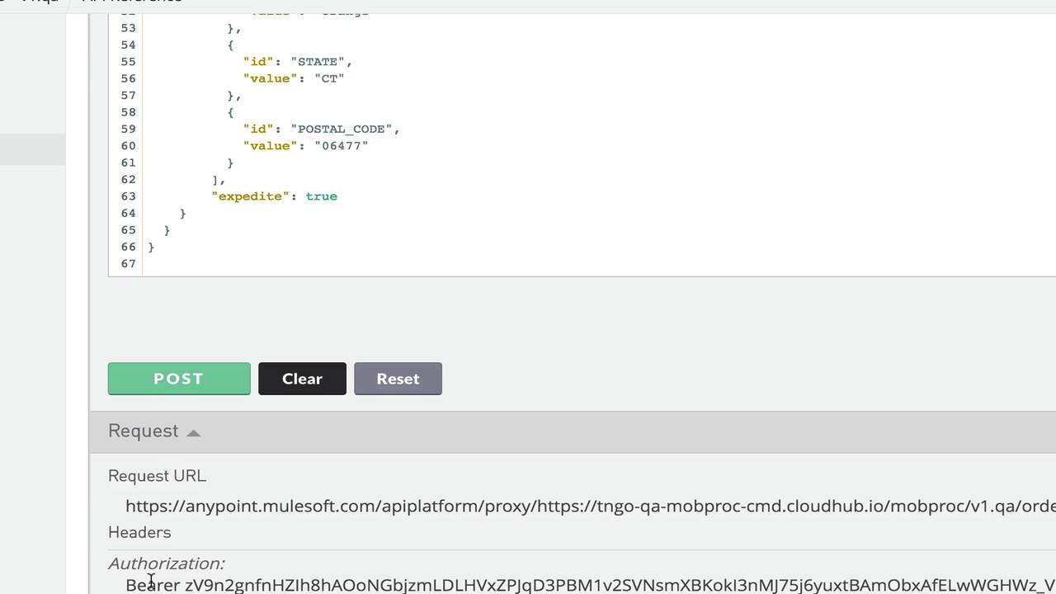
Task: Click the green POST button
Action: tap(179, 379)
